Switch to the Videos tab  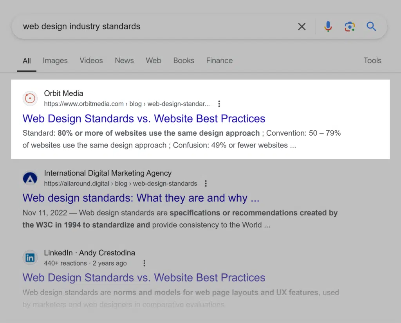tap(91, 61)
